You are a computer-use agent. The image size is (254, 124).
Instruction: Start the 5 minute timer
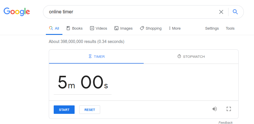(64, 110)
